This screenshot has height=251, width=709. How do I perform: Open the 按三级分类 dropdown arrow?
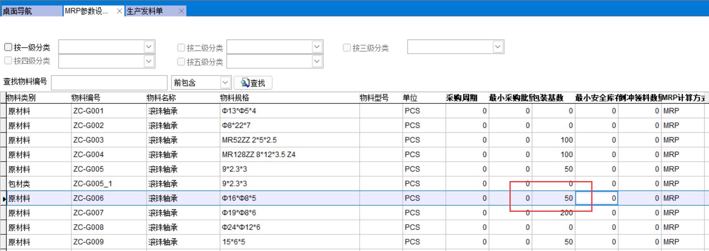[x=498, y=47]
